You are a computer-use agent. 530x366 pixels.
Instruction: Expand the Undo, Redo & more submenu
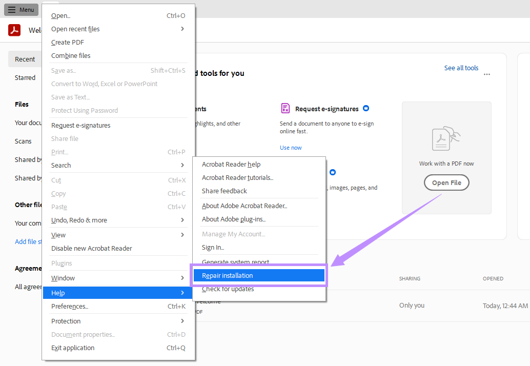coord(182,220)
